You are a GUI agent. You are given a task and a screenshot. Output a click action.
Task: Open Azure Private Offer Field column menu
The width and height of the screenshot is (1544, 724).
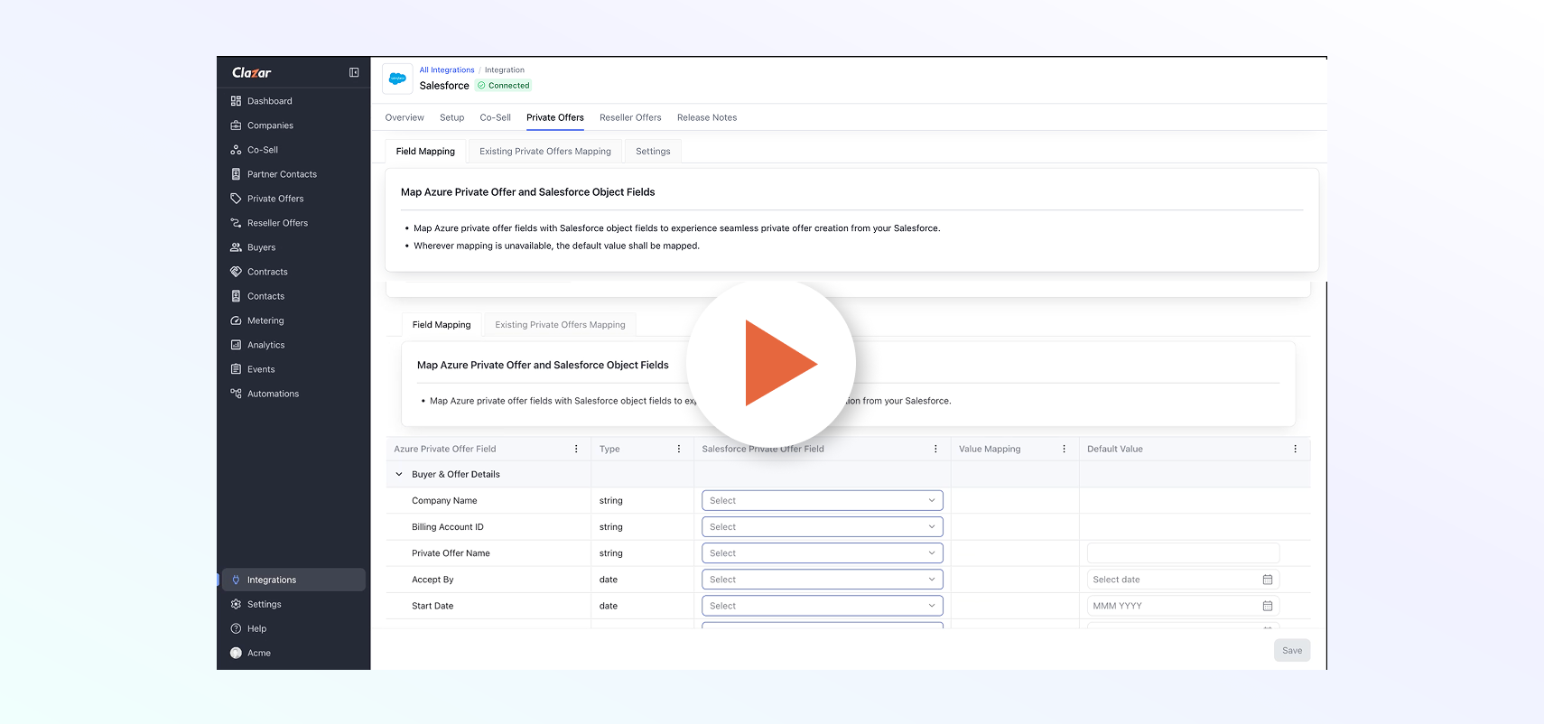click(576, 449)
